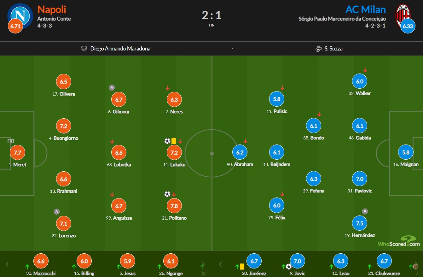
Task: Click the assist badge above Hernández
Action: (365, 211)
